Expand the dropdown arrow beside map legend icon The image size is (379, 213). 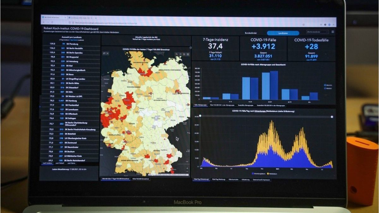tap(108, 54)
